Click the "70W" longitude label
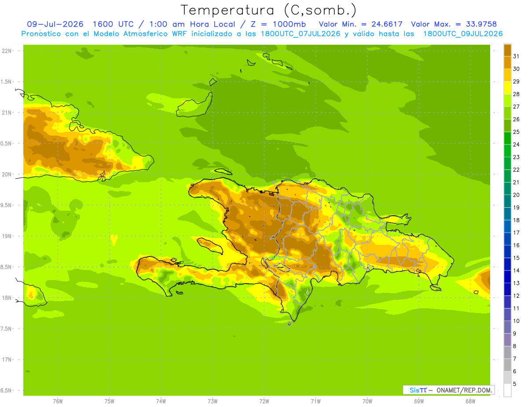Image resolution: width=528 pixels, height=407 pixels. [367, 401]
